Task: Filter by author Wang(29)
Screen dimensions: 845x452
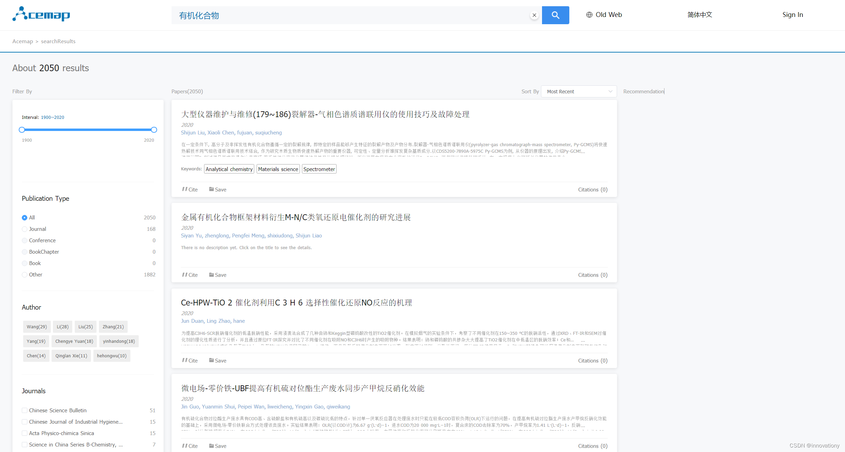Action: 37,327
